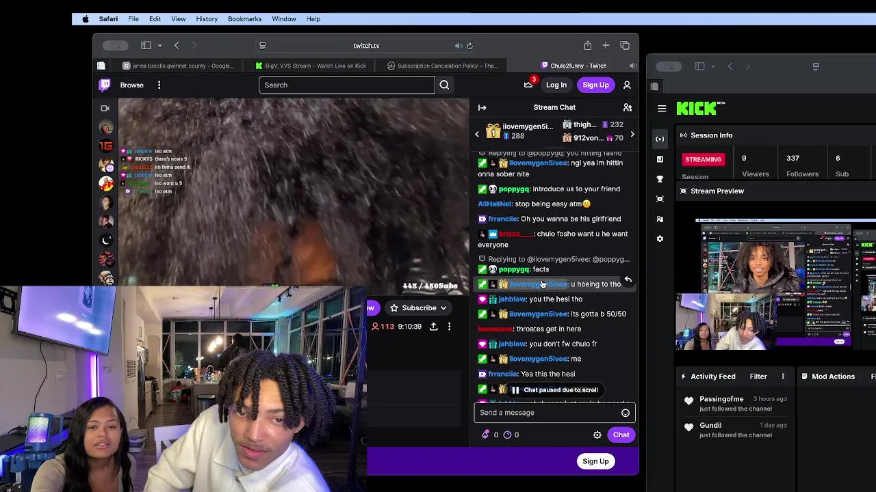The width and height of the screenshot is (876, 492).
Task: Click followed channels camera icon in sidebar
Action: click(105, 108)
